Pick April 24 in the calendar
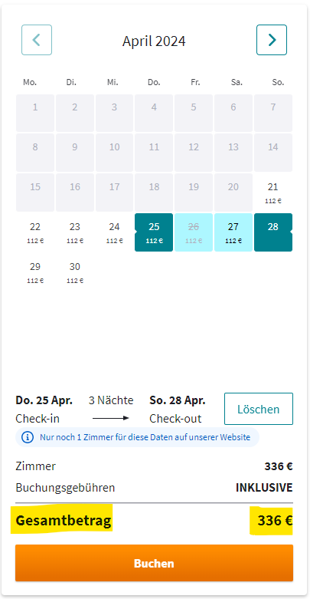The image size is (310, 599). pos(114,232)
